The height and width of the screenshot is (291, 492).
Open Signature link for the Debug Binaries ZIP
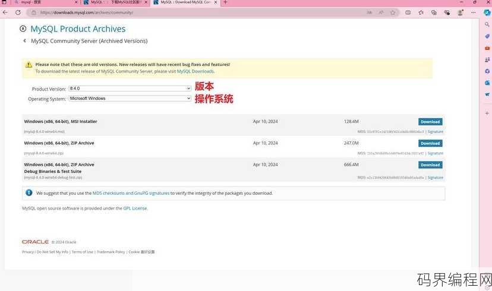pos(435,178)
